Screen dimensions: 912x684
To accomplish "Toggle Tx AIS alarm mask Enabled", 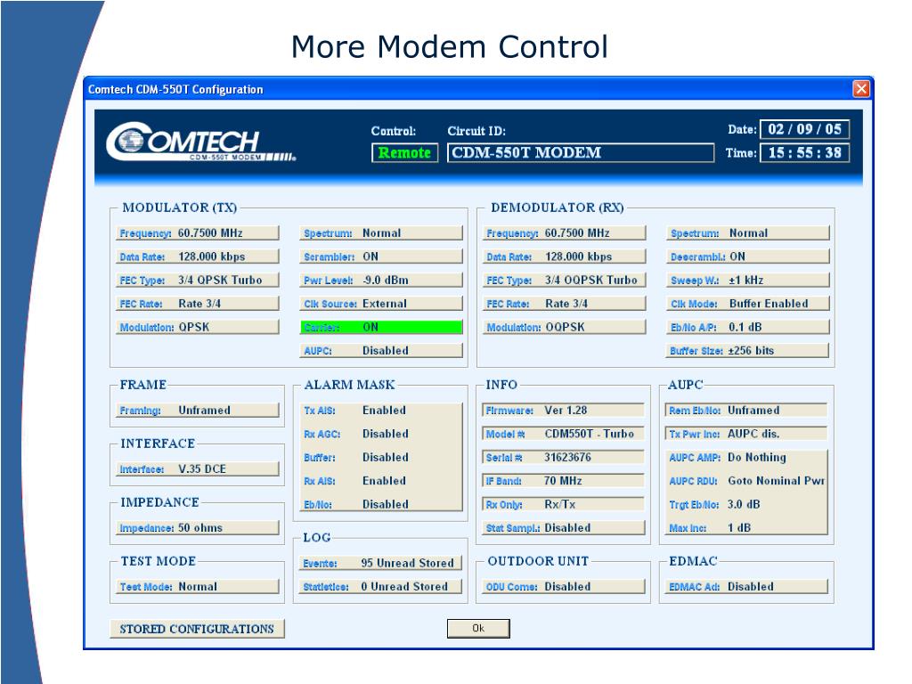I will [381, 411].
